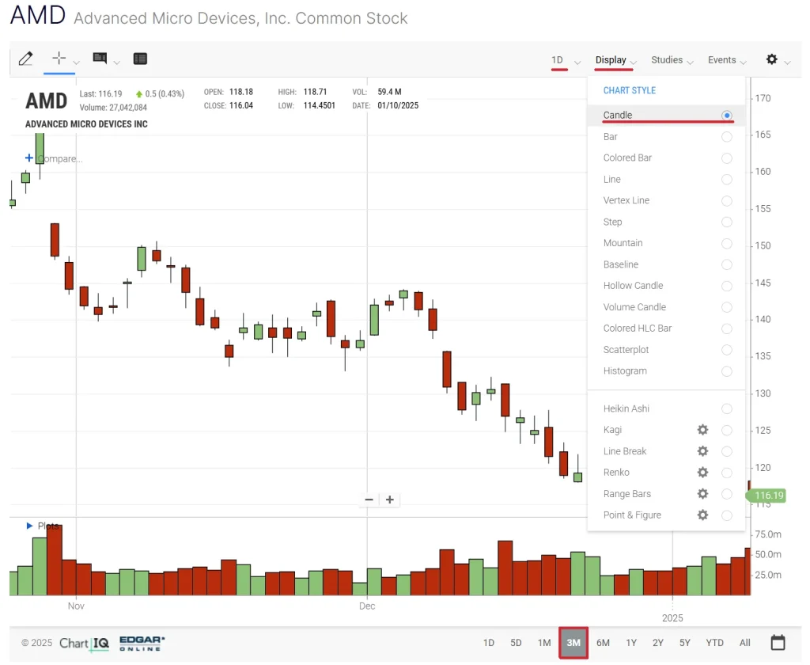The width and height of the screenshot is (810, 665).
Task: Open the Studies menu
Action: [672, 60]
